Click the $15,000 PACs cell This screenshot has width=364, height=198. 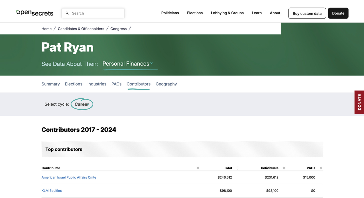click(309, 177)
